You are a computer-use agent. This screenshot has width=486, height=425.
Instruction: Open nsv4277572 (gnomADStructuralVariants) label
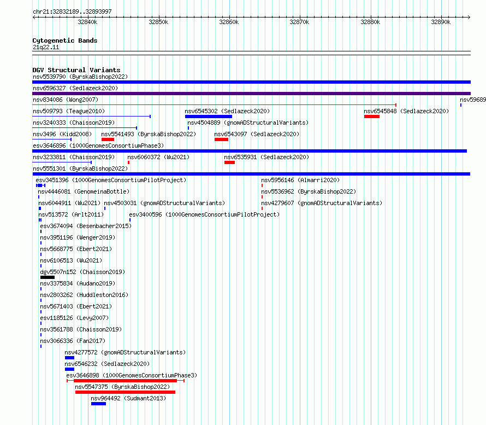[x=125, y=352]
